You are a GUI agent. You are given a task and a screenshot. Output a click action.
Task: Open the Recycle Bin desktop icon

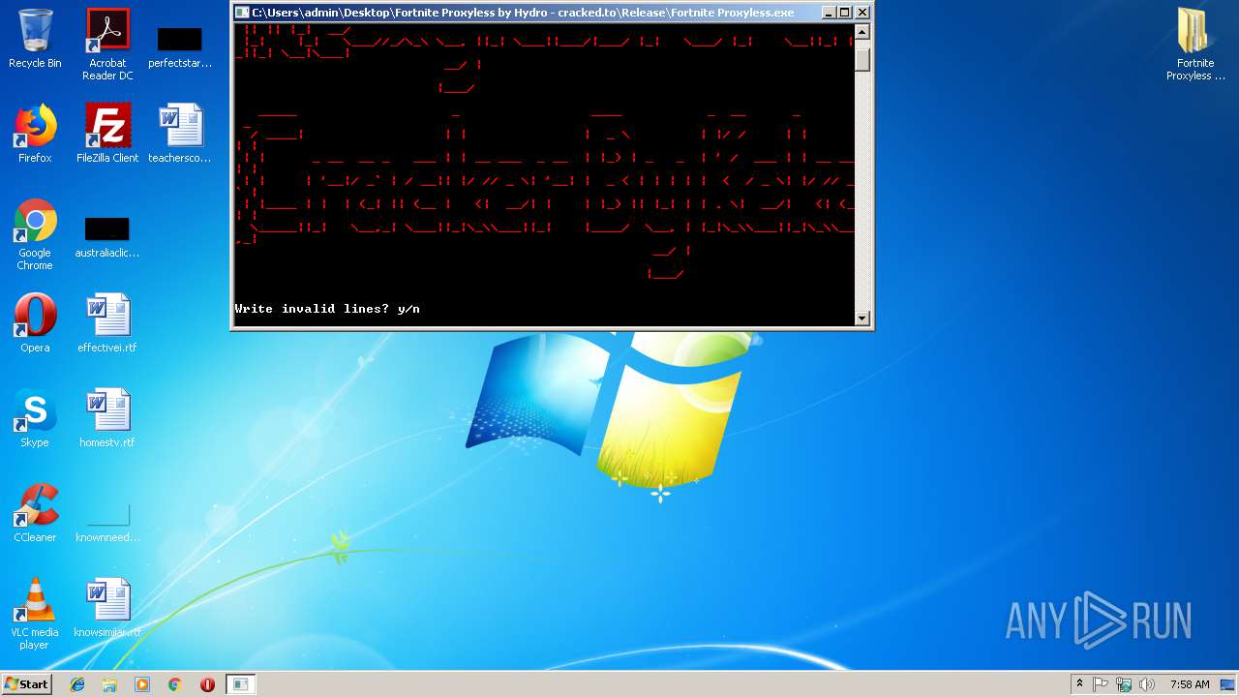35,39
